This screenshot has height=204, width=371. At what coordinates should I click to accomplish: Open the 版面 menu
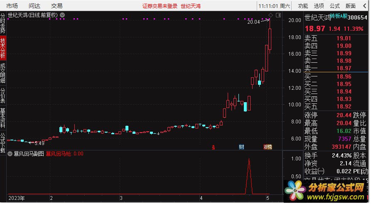tap(350, 6)
